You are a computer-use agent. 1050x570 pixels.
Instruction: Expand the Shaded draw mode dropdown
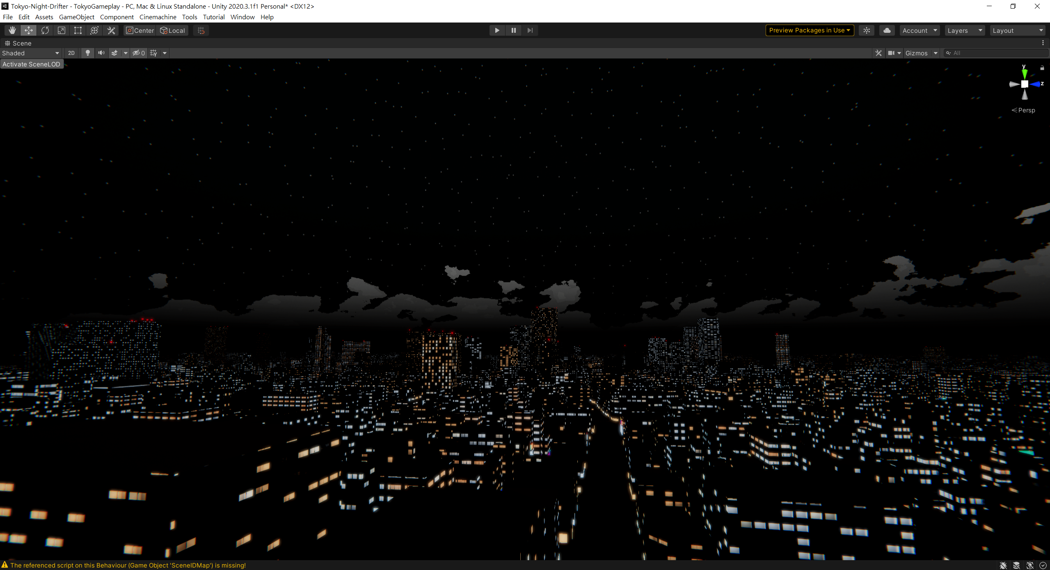(x=31, y=53)
